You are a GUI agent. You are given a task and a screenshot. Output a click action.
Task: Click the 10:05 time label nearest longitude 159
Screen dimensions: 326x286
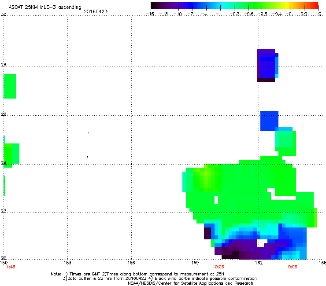218,267
